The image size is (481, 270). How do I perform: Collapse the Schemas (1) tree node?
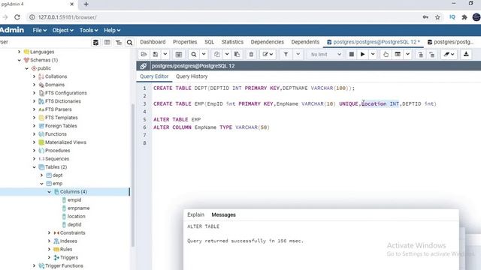tap(20, 60)
